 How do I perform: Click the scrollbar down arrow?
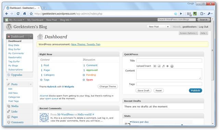pos(212,124)
